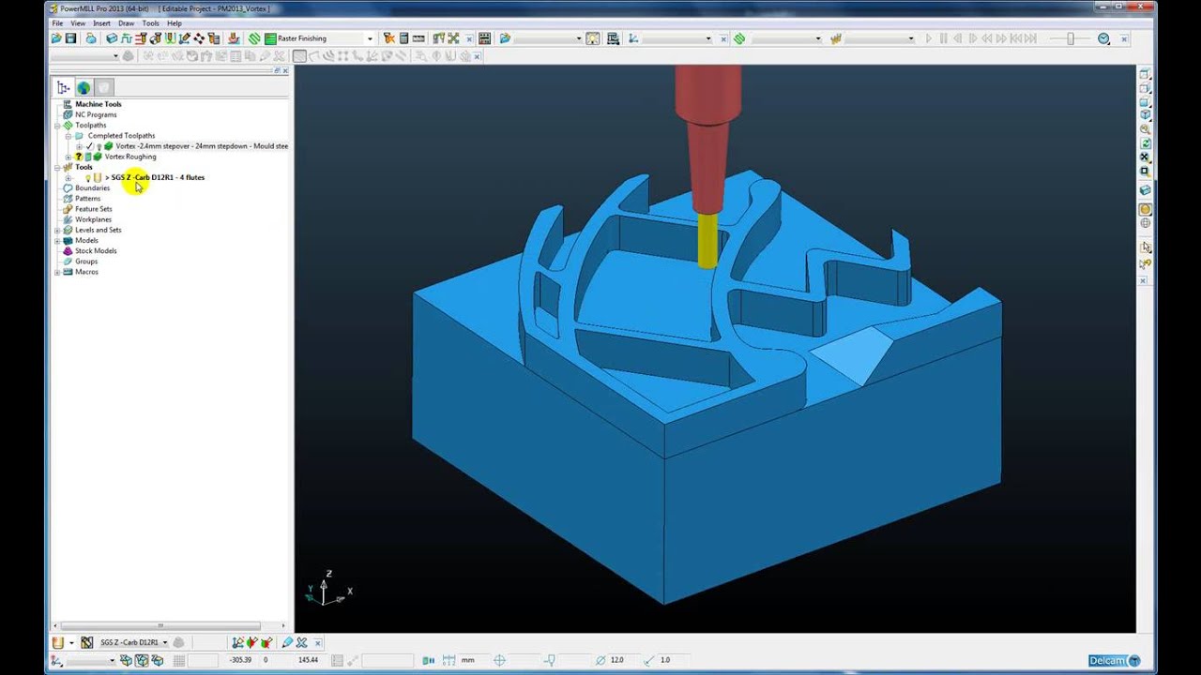1201x675 pixels.
Task: Open the block definition icon in the main toolbar
Action: click(x=113, y=38)
